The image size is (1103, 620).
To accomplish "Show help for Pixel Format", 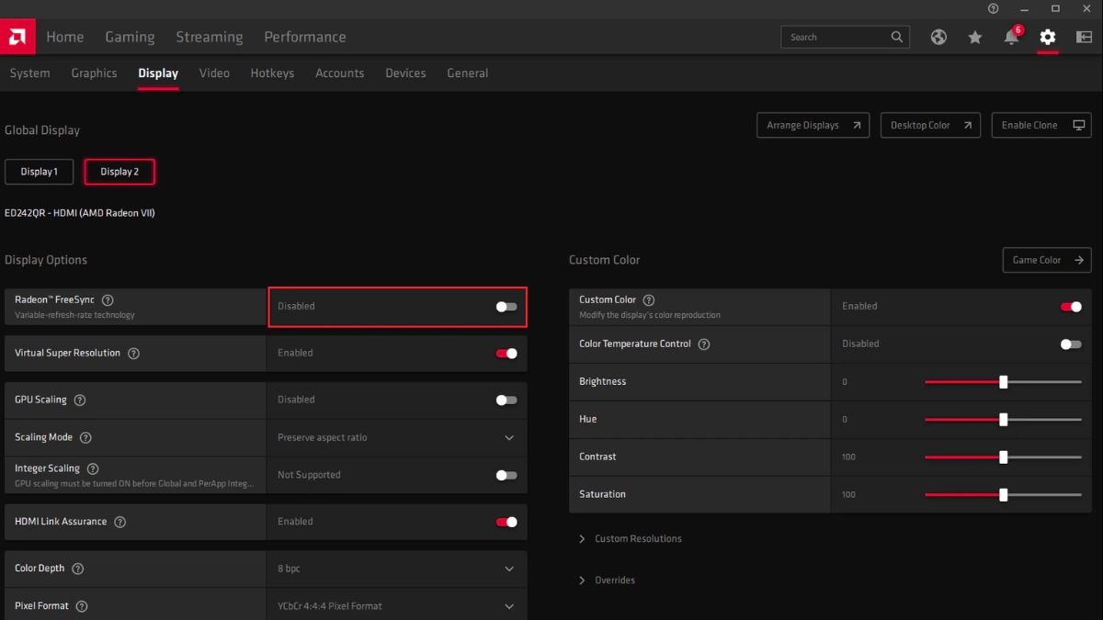I will (82, 606).
